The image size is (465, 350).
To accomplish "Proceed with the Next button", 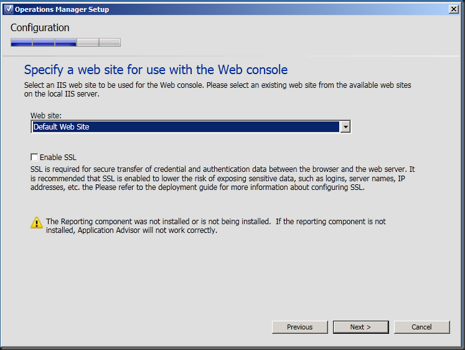I will 360,327.
